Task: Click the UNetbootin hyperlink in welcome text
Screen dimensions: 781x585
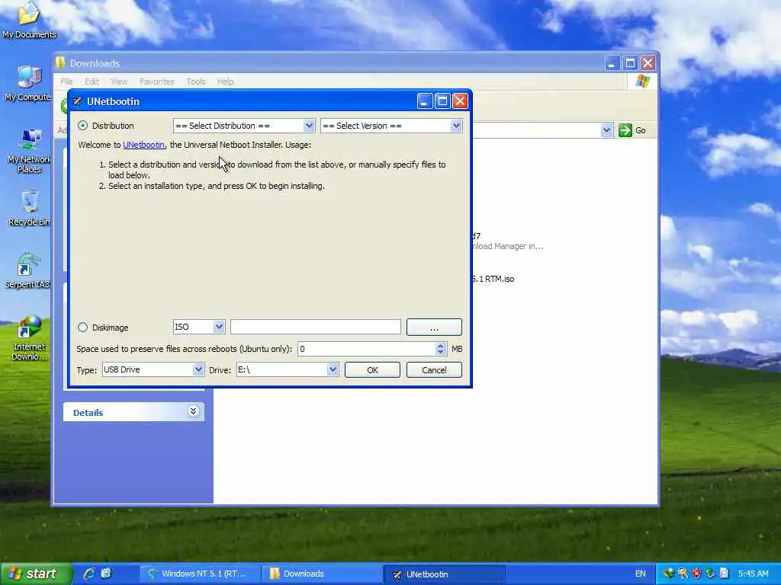Action: point(143,145)
